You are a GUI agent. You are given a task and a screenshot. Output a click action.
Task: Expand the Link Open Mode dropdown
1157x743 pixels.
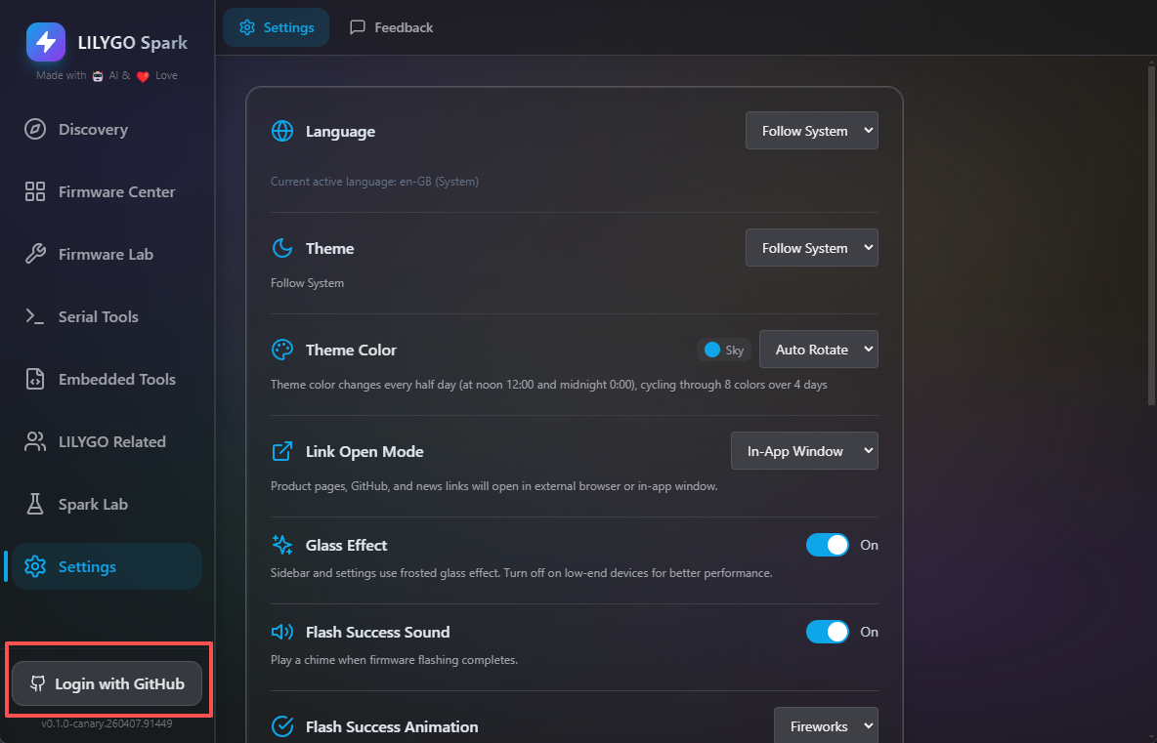tap(804, 451)
